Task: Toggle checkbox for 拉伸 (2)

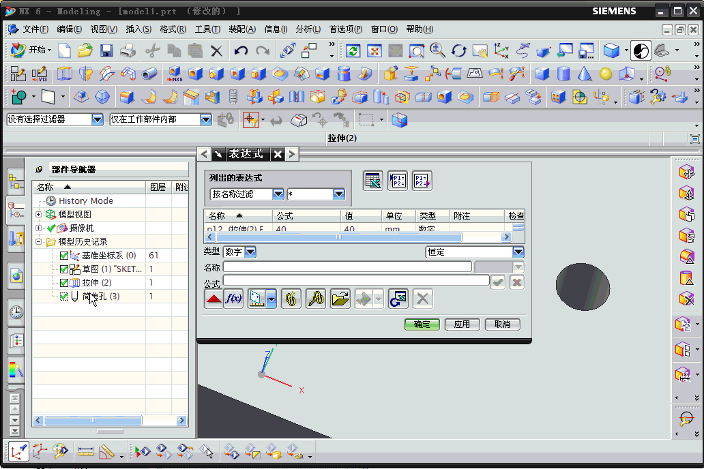Action: pyautogui.click(x=63, y=283)
